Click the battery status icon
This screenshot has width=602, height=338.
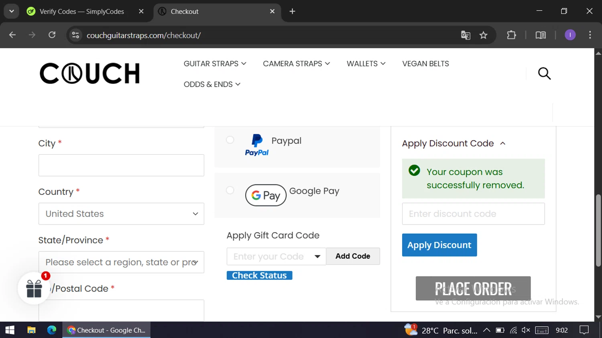[x=500, y=330]
